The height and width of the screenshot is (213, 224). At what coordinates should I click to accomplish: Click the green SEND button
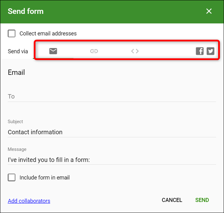(x=202, y=200)
